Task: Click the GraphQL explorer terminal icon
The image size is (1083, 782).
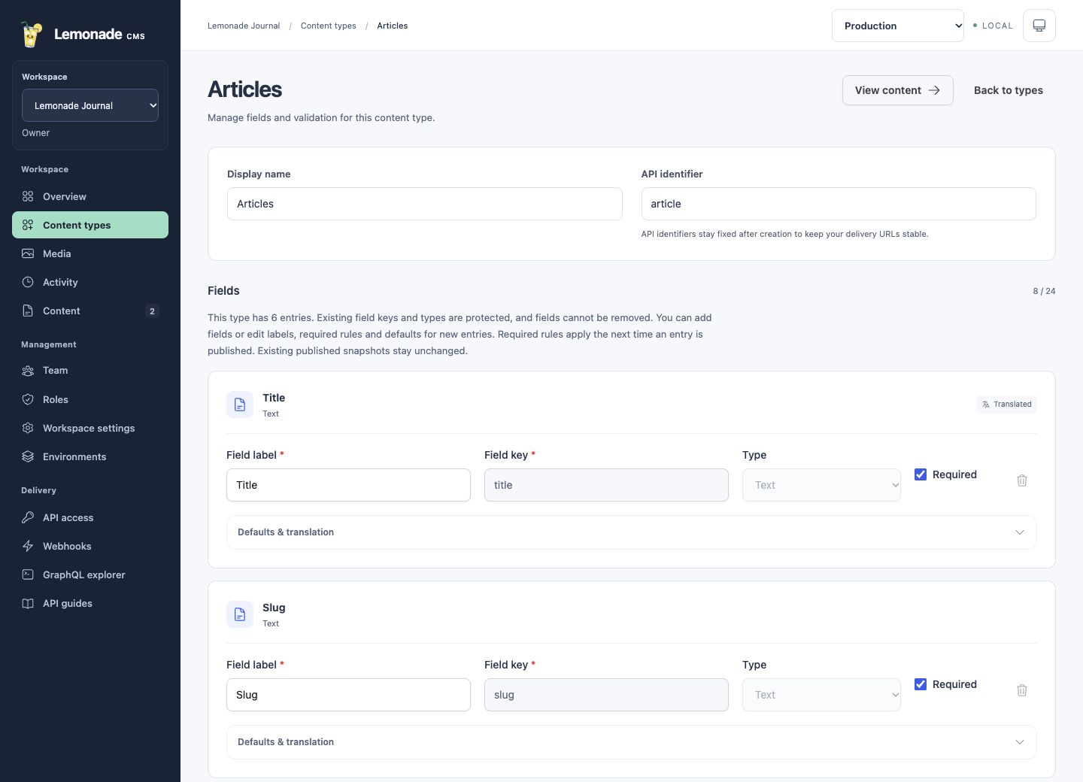Action: 28,574
